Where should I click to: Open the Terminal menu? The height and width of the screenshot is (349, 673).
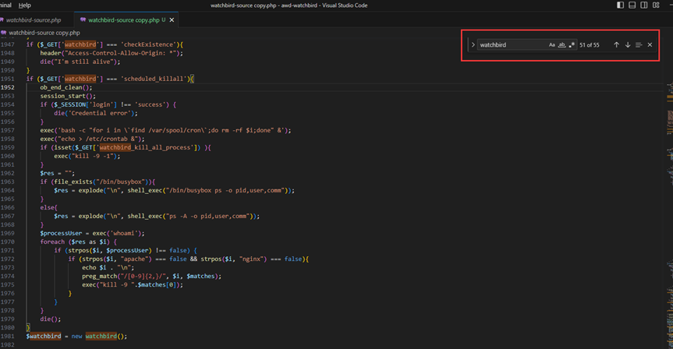click(5, 5)
